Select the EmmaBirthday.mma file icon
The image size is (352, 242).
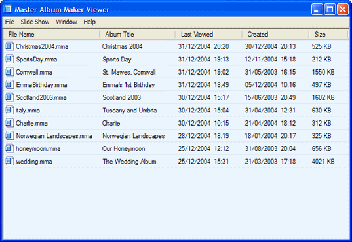point(10,85)
